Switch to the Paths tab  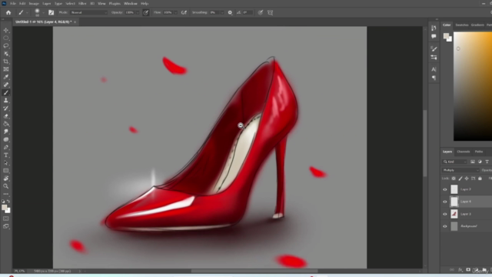478,152
